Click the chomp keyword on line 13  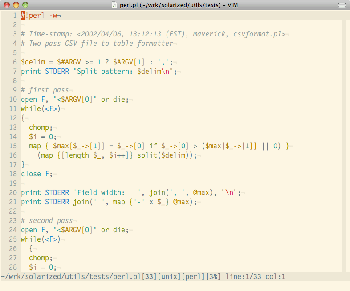[x=41, y=128]
